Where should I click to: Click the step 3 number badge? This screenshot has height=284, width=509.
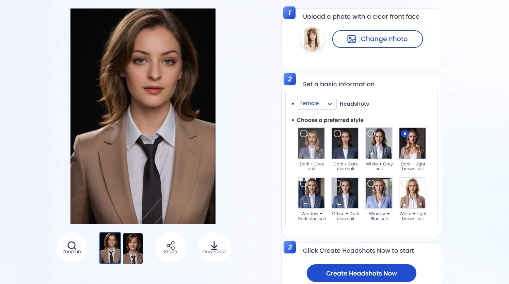click(x=290, y=247)
